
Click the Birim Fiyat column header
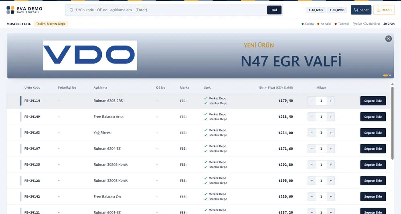tap(276, 87)
